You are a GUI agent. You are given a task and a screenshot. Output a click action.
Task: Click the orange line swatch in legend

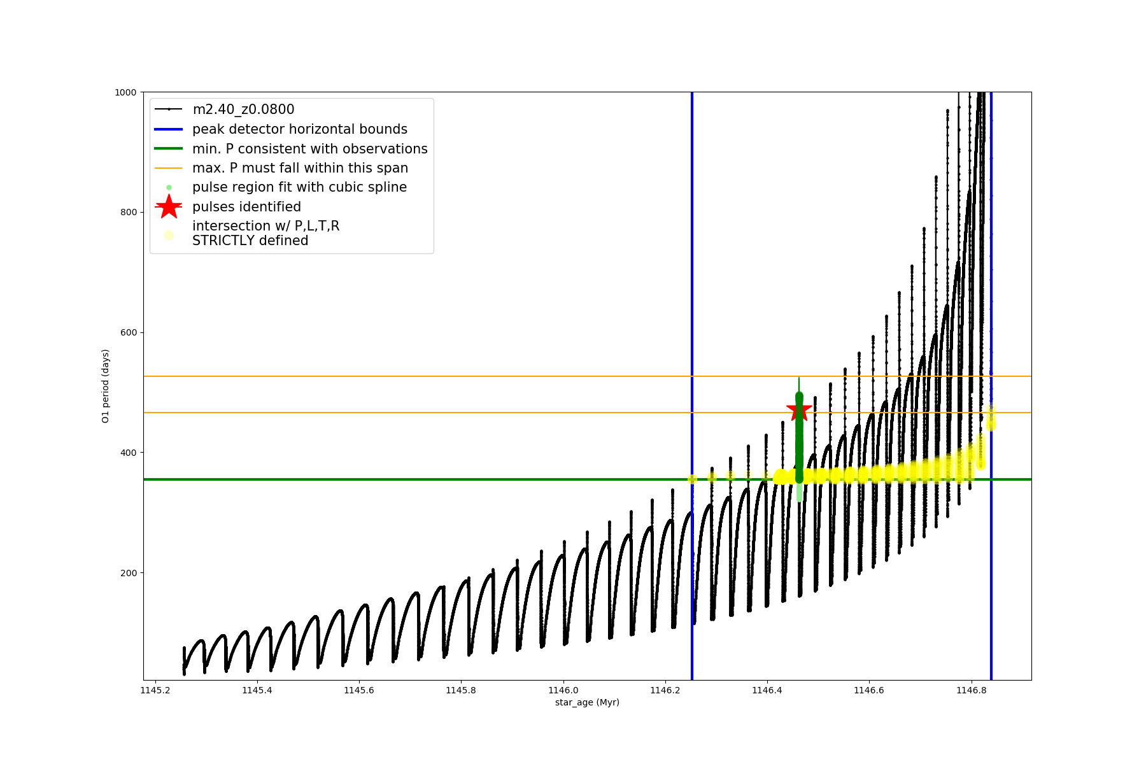[x=169, y=168]
